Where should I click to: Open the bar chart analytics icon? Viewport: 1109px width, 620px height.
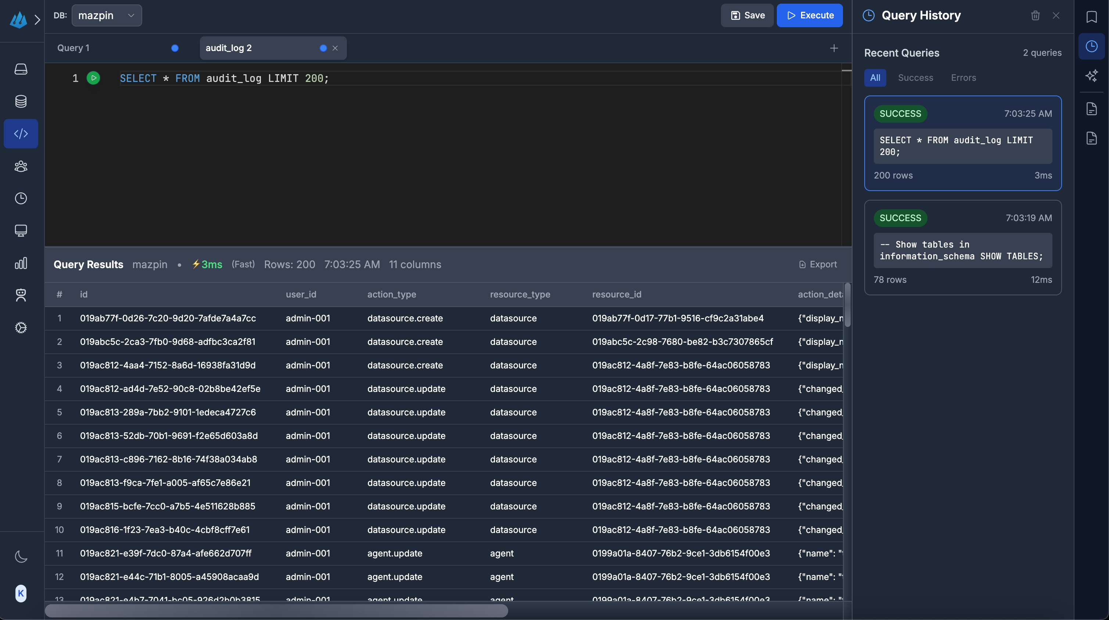pyautogui.click(x=21, y=263)
